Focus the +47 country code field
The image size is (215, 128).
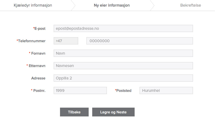pos(66,41)
